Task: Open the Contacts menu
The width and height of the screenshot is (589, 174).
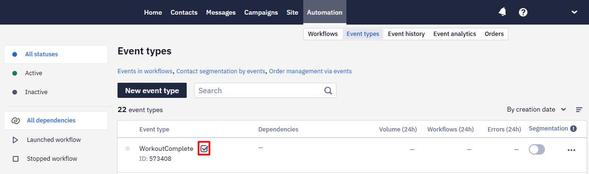Action: pos(184,12)
